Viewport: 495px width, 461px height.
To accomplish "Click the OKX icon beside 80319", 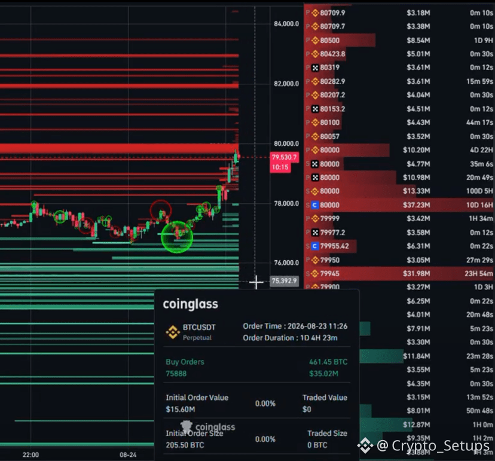I will click(315, 68).
